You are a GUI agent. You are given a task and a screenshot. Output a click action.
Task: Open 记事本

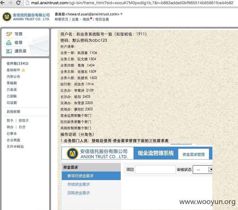point(12,134)
